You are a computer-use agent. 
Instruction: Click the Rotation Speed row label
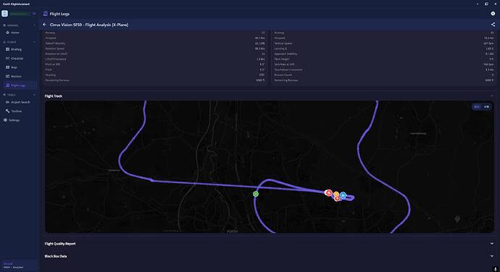[55, 49]
